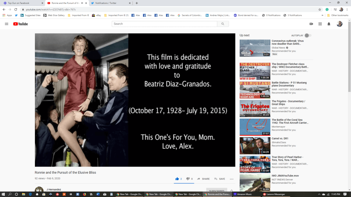Open the YouTube apps grid
Image resolution: width=351 pixels, height=197 pixels.
point(320,24)
